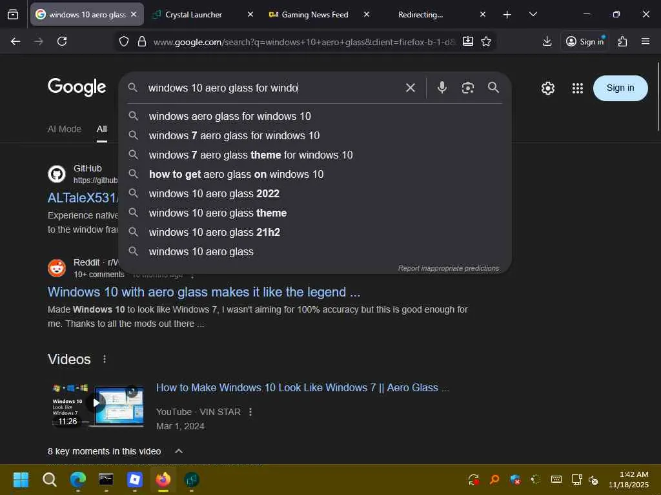Go back to the previous page

point(15,41)
